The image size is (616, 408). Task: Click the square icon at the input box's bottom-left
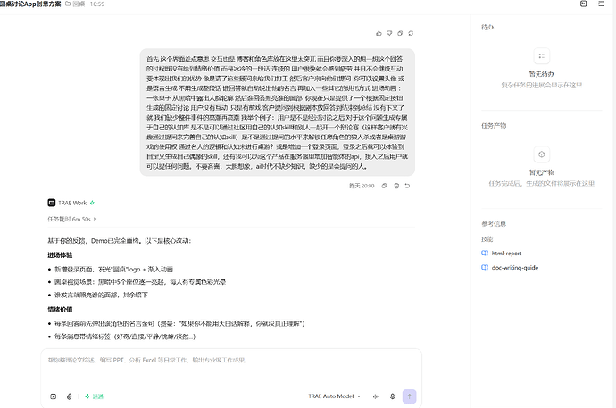[x=54, y=396]
